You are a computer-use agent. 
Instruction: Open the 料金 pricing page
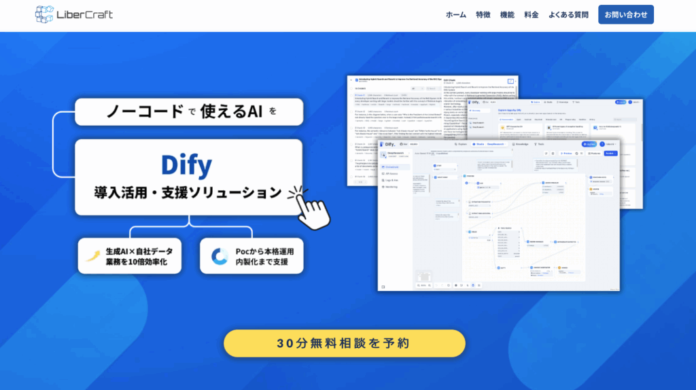[532, 15]
